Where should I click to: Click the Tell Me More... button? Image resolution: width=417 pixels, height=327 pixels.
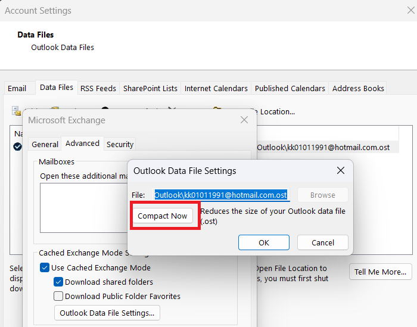(x=380, y=272)
